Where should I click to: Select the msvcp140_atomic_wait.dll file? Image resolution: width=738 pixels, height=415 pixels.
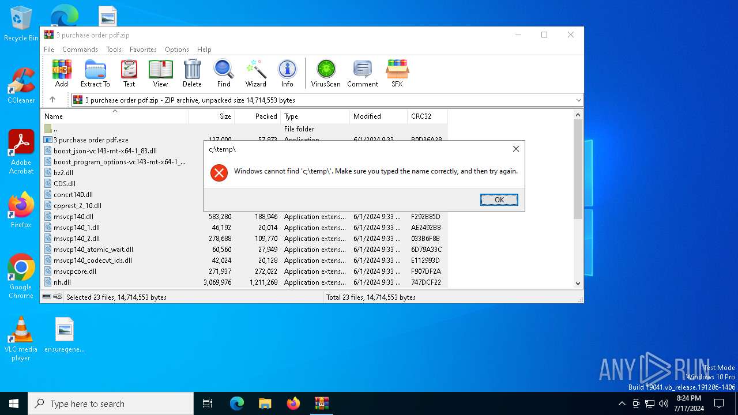pyautogui.click(x=244, y=250)
